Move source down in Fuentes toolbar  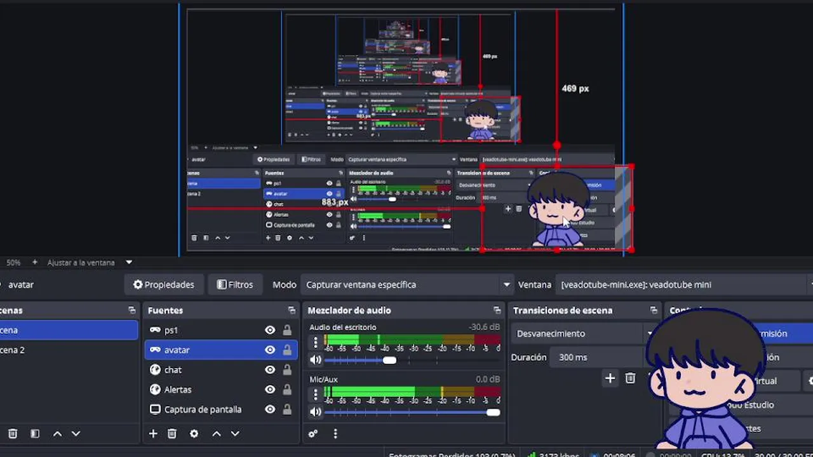235,434
